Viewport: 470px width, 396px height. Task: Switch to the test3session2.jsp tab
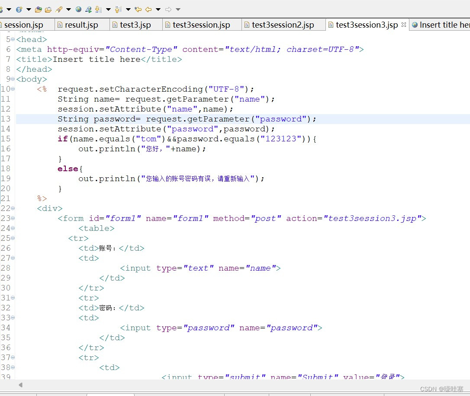pos(283,25)
